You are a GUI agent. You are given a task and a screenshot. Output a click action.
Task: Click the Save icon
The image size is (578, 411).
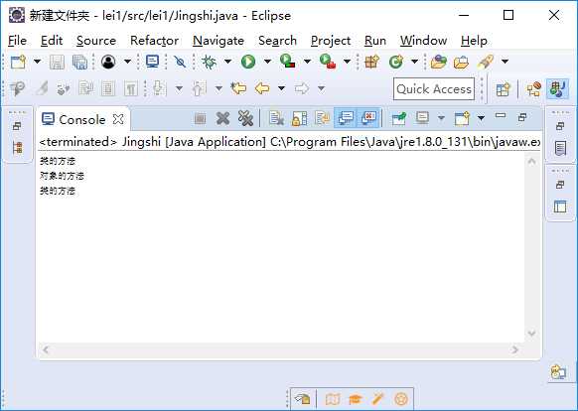pos(58,62)
